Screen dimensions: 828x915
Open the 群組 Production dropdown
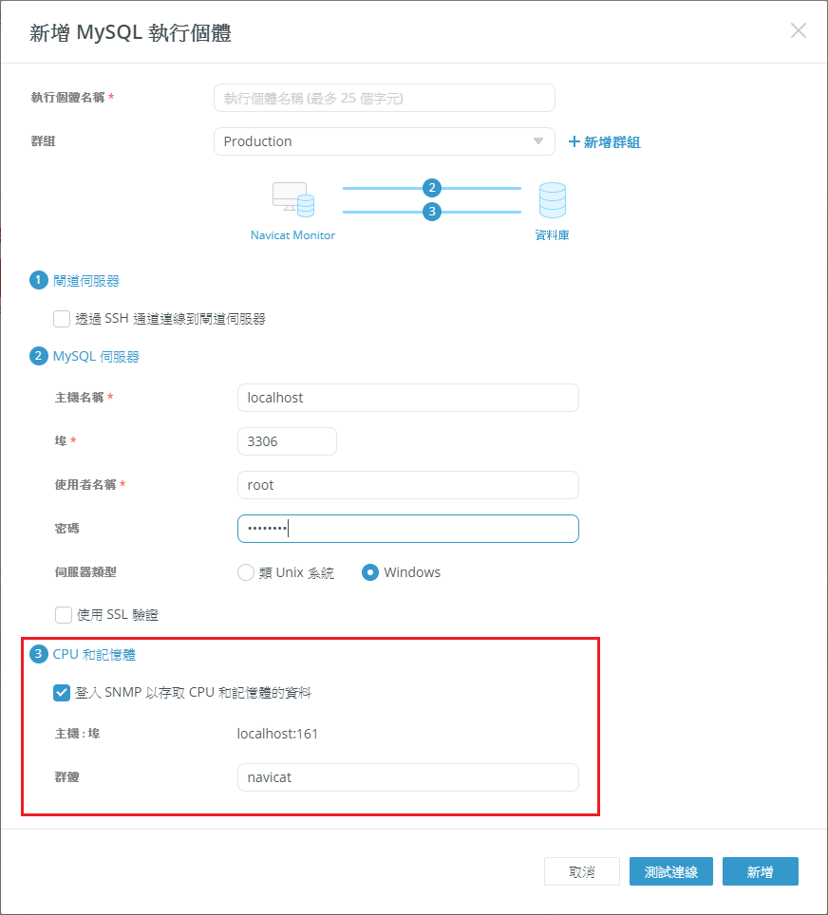point(384,141)
